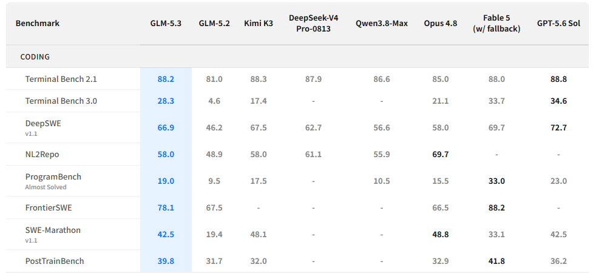
Task: Select the Terminal Bench 3.0 row label
Action: click(x=61, y=101)
